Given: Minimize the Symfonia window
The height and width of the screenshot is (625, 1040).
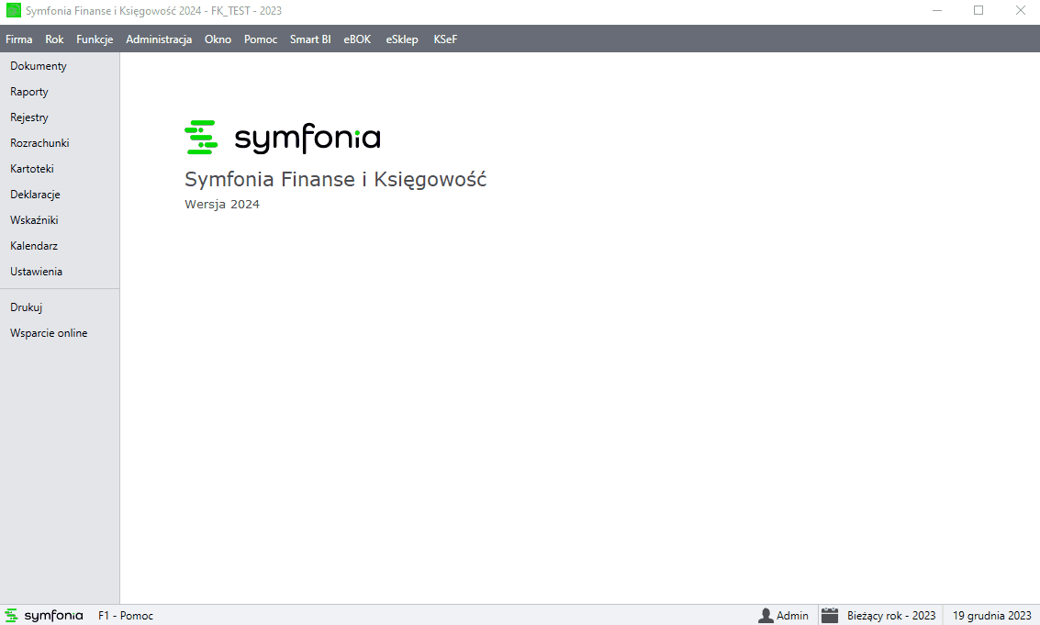Looking at the screenshot, I should (x=937, y=11).
